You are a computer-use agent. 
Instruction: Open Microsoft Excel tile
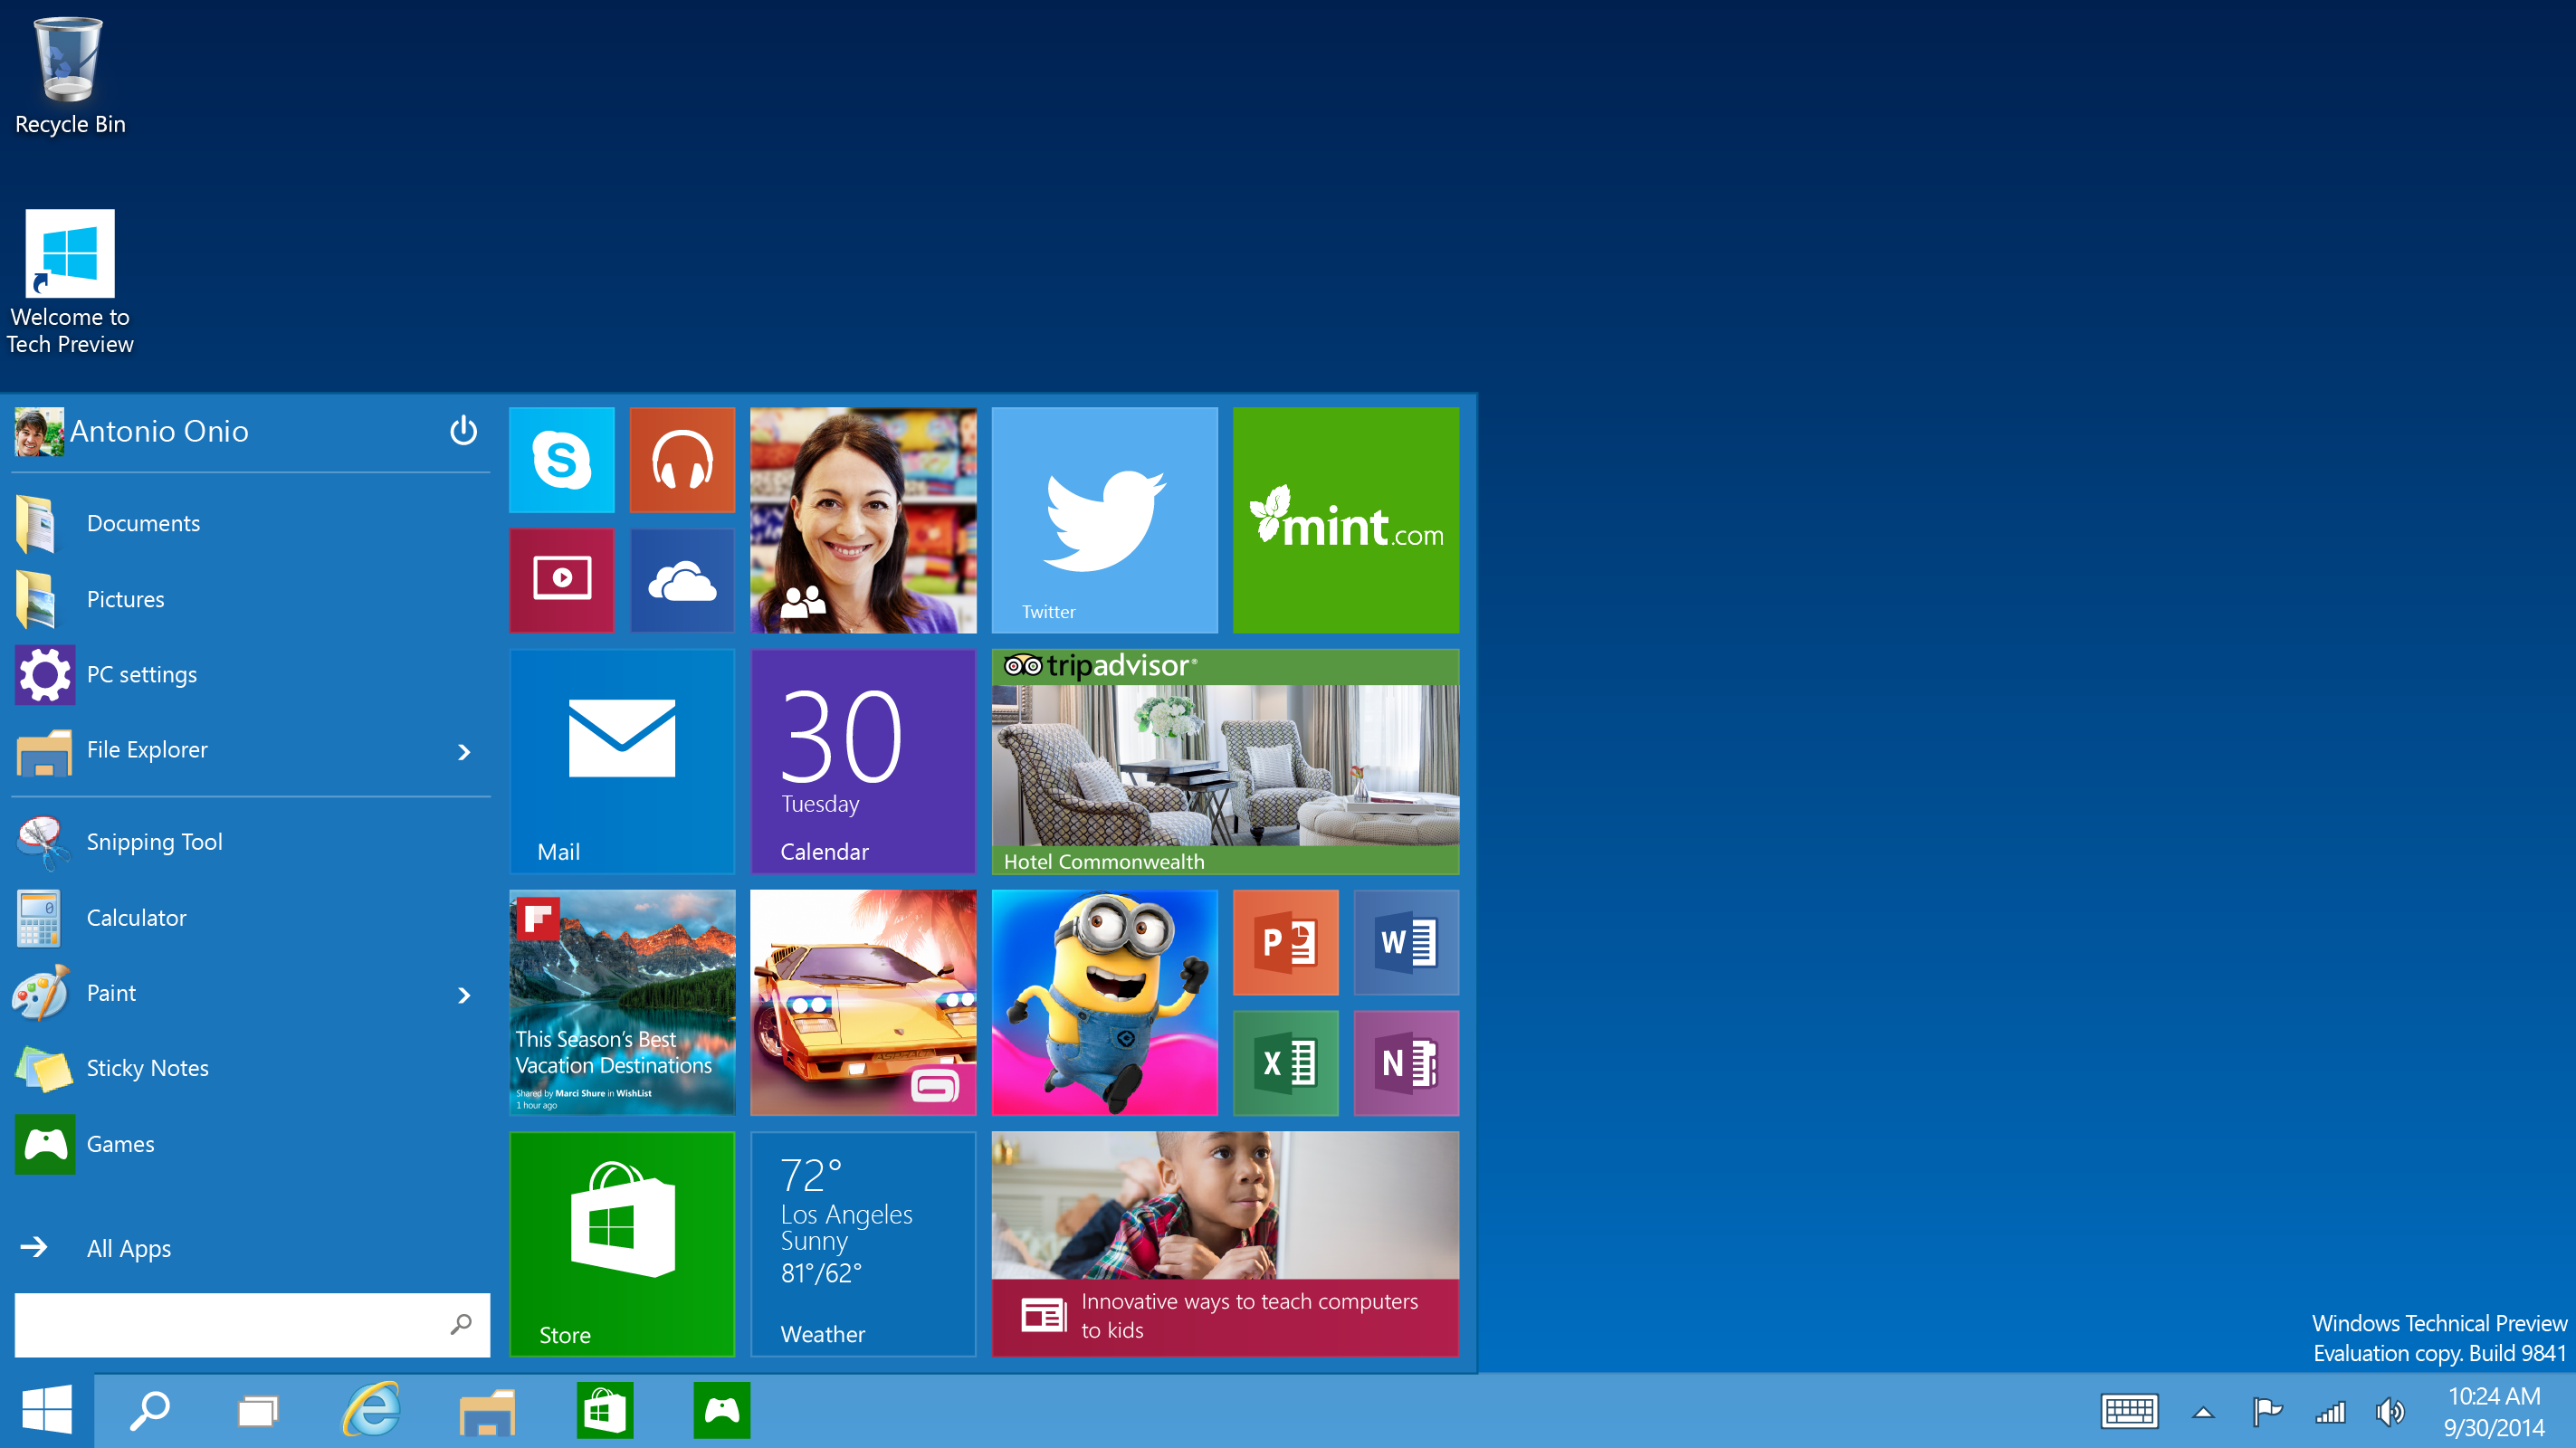coord(1286,1062)
